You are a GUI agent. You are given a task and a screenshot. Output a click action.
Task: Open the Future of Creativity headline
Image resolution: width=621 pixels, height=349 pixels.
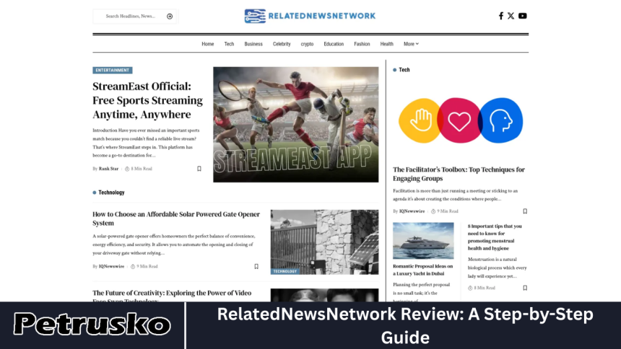pyautogui.click(x=172, y=296)
